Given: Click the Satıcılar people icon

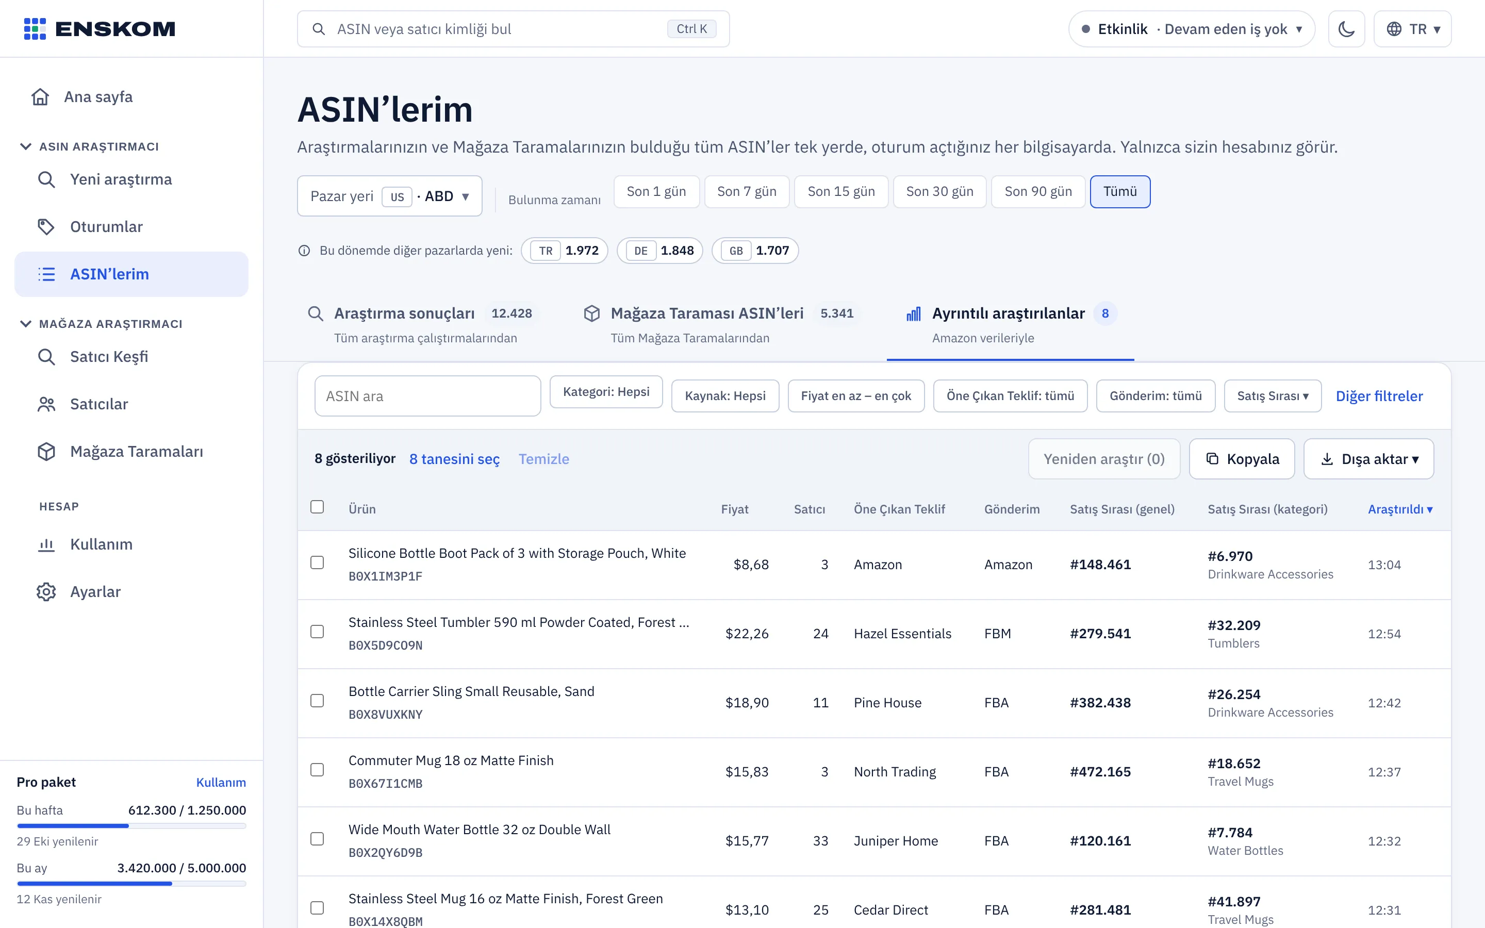Looking at the screenshot, I should tap(46, 405).
